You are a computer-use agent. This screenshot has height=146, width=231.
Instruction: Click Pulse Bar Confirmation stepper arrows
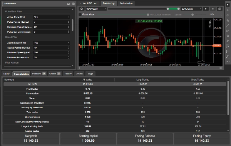(69, 32)
